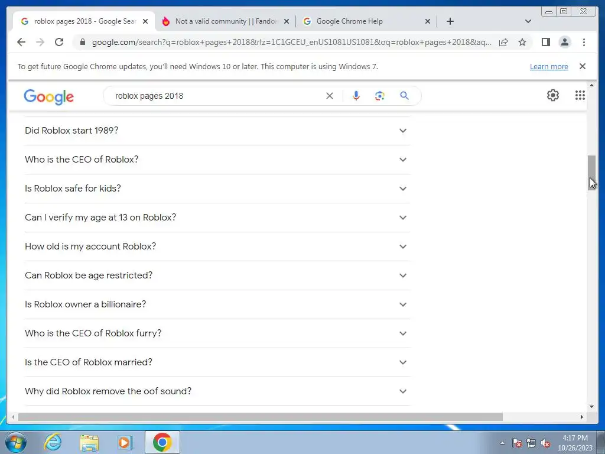605x454 pixels.
Task: Click the Learn more link
Action: tap(549, 66)
